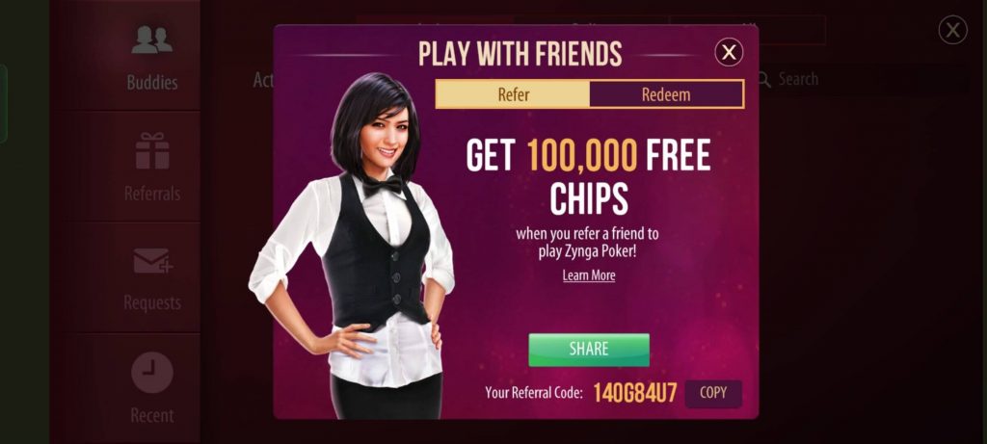
Task: Tap the dealer character image
Action: click(x=353, y=246)
